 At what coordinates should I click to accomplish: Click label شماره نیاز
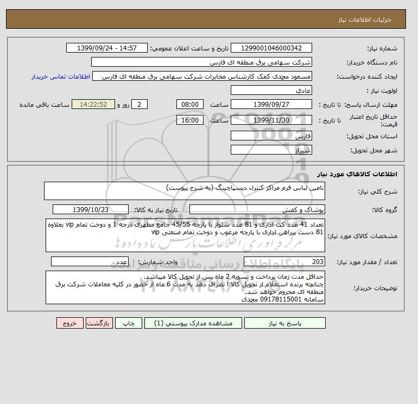click(382, 48)
